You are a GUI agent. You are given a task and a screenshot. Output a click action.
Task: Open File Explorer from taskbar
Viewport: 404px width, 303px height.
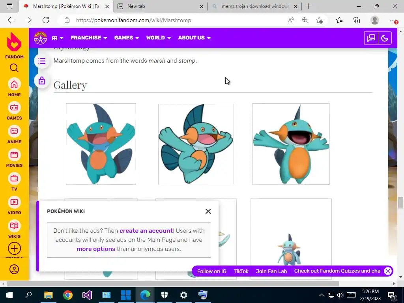[48, 295]
